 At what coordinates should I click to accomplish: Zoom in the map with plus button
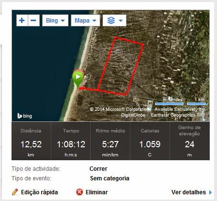click(x=22, y=21)
